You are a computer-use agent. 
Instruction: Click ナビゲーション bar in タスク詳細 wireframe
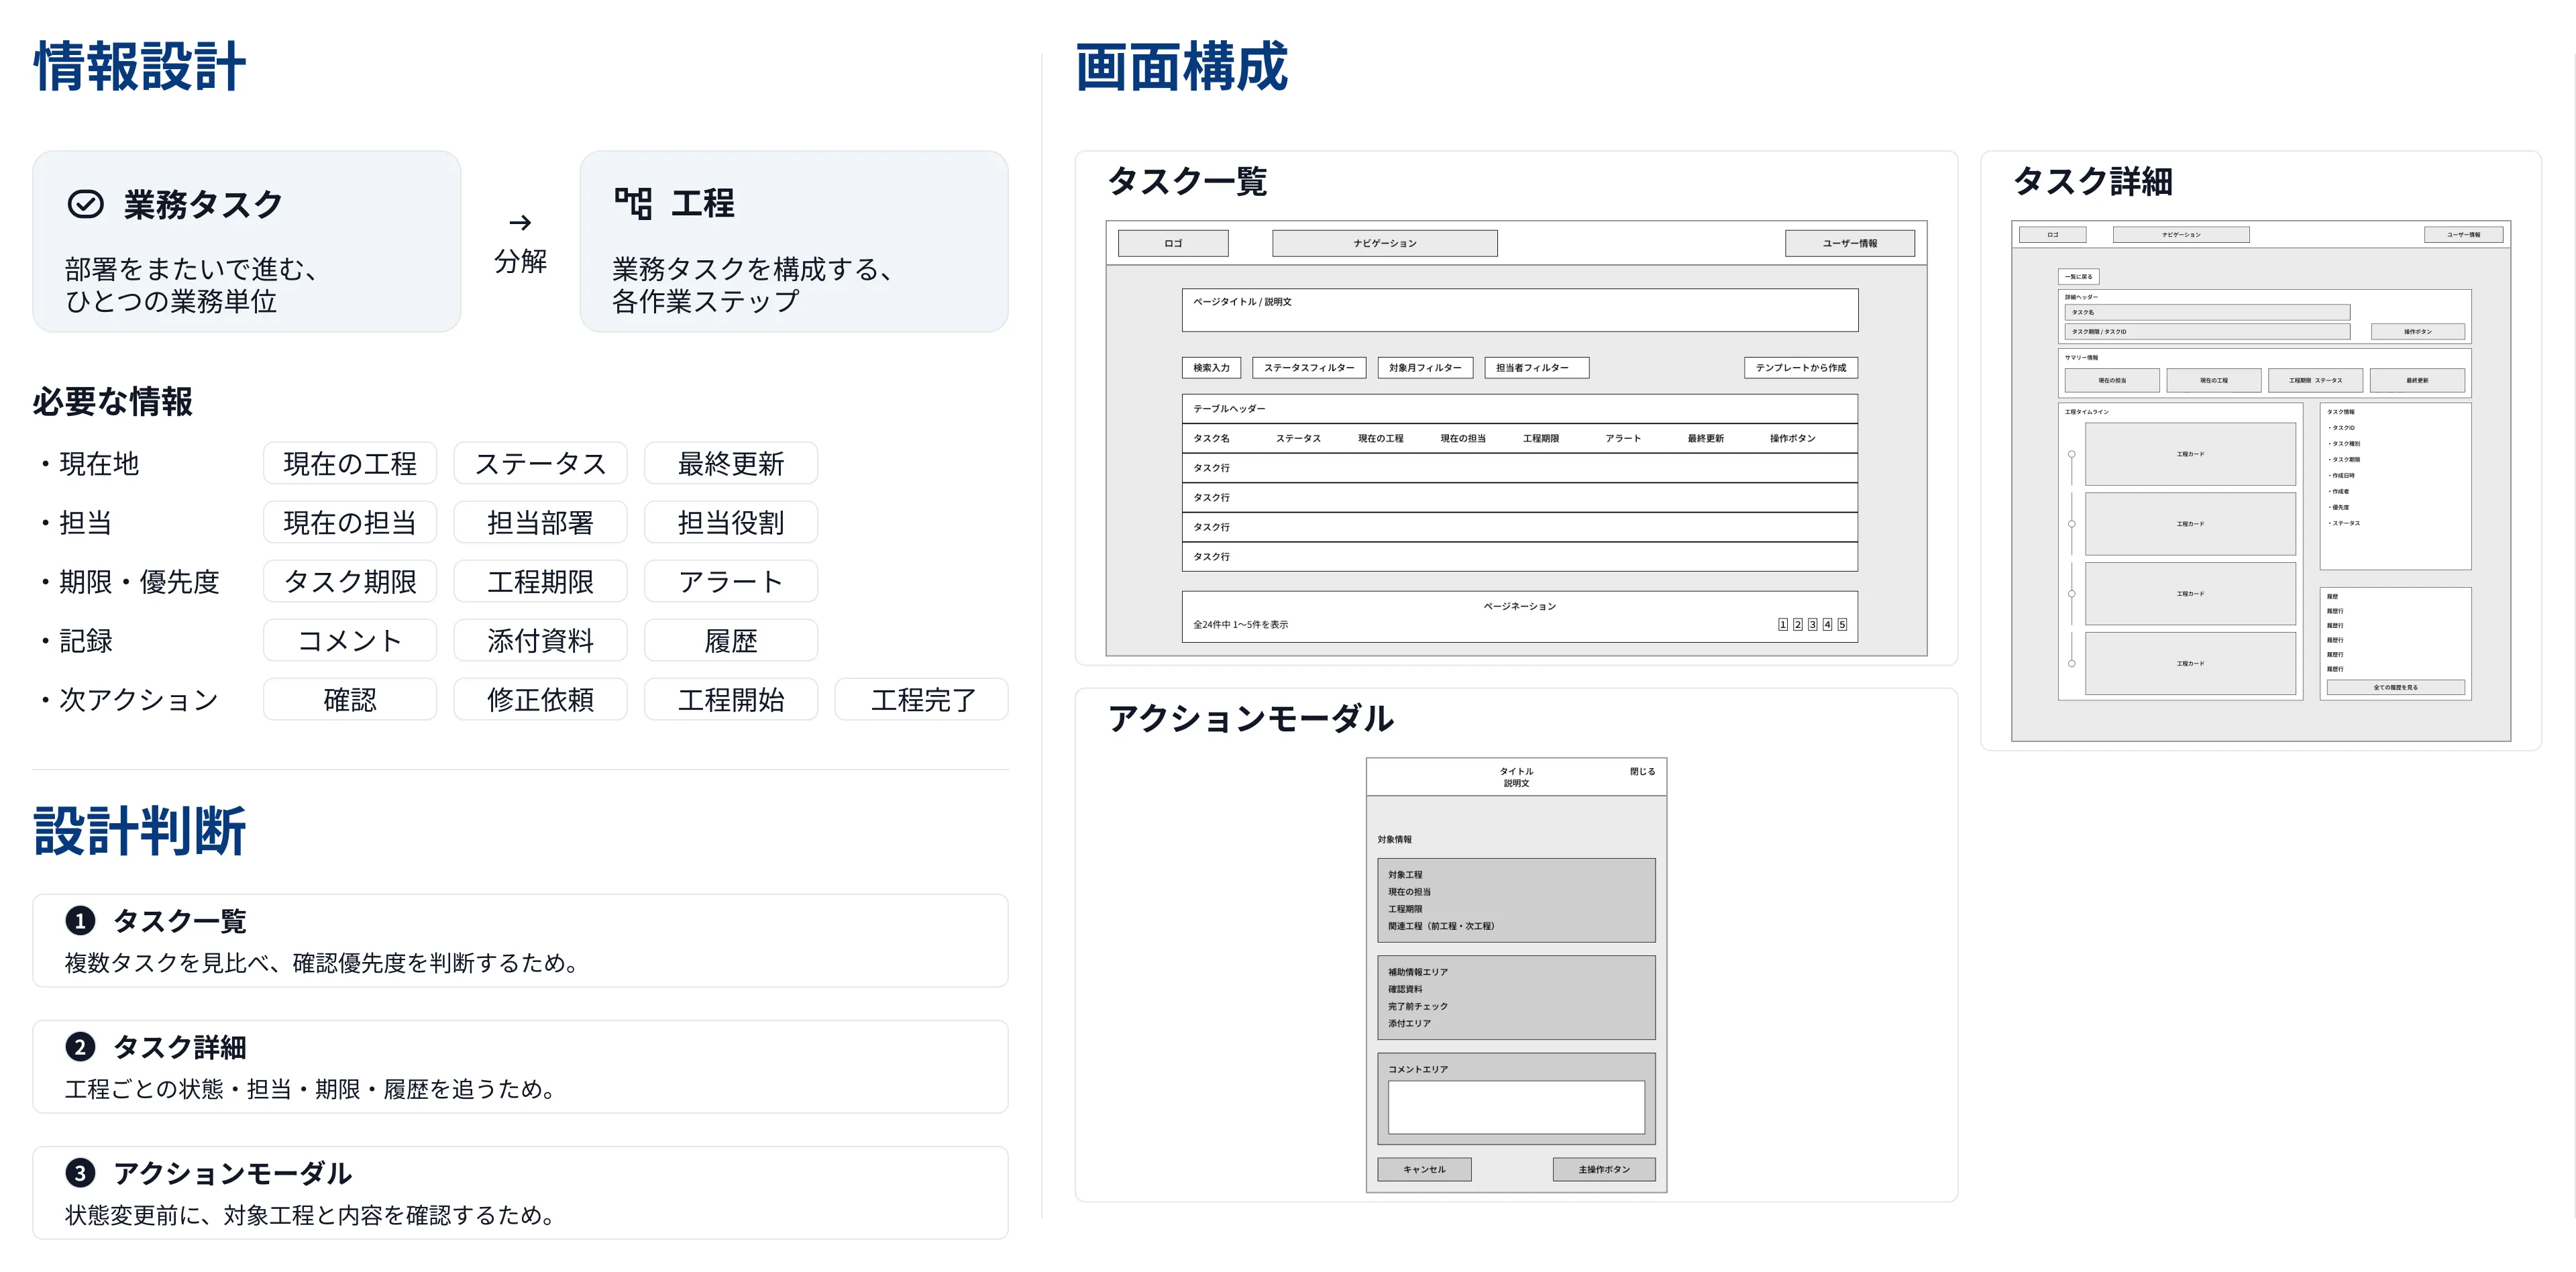[2181, 234]
